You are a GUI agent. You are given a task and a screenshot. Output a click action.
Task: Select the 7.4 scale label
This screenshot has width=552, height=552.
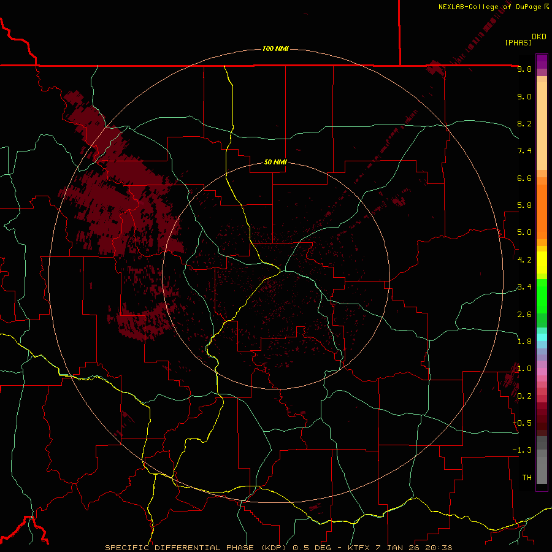pos(524,151)
